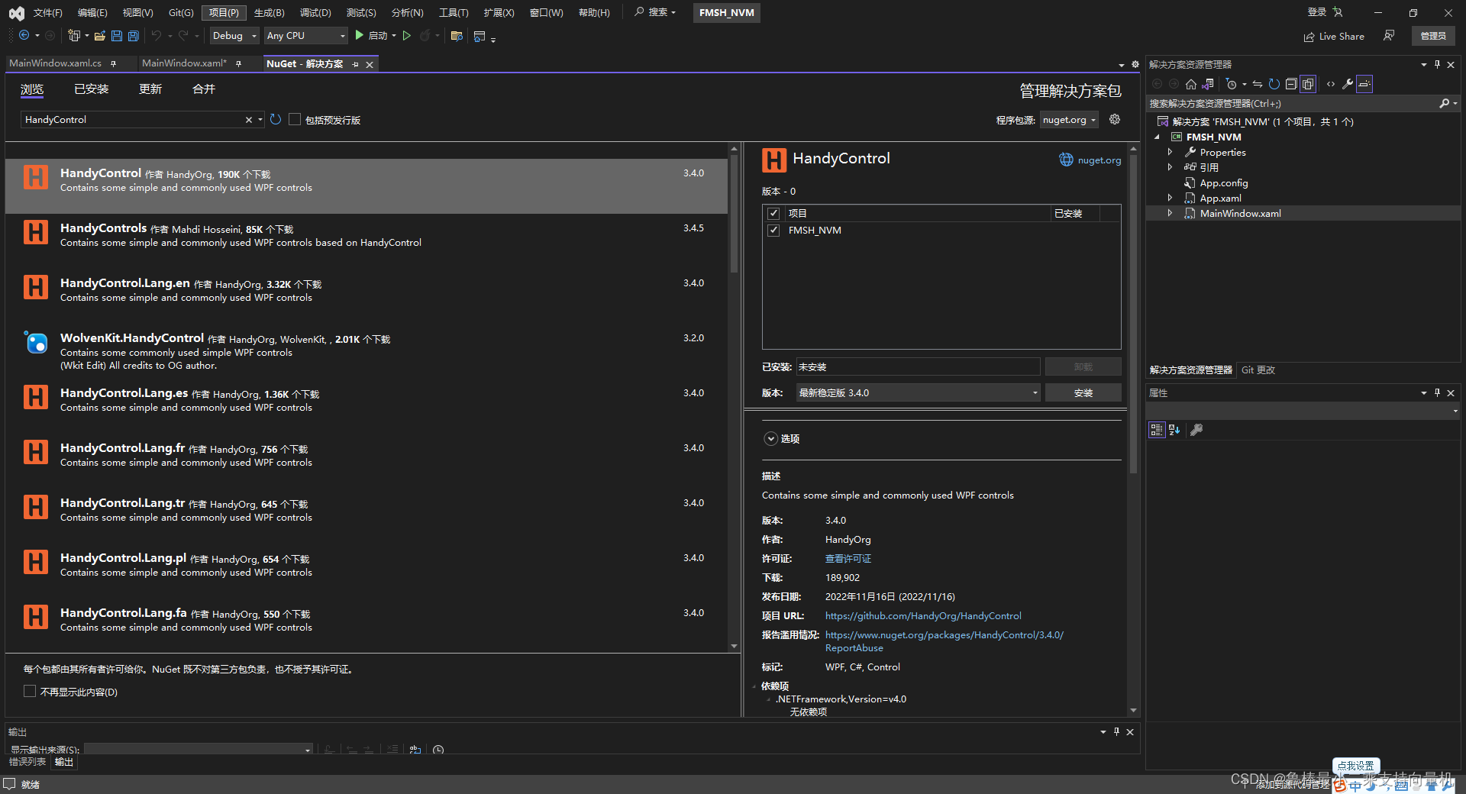Toggle the FMSH_NVM project checkbox

[x=773, y=231]
